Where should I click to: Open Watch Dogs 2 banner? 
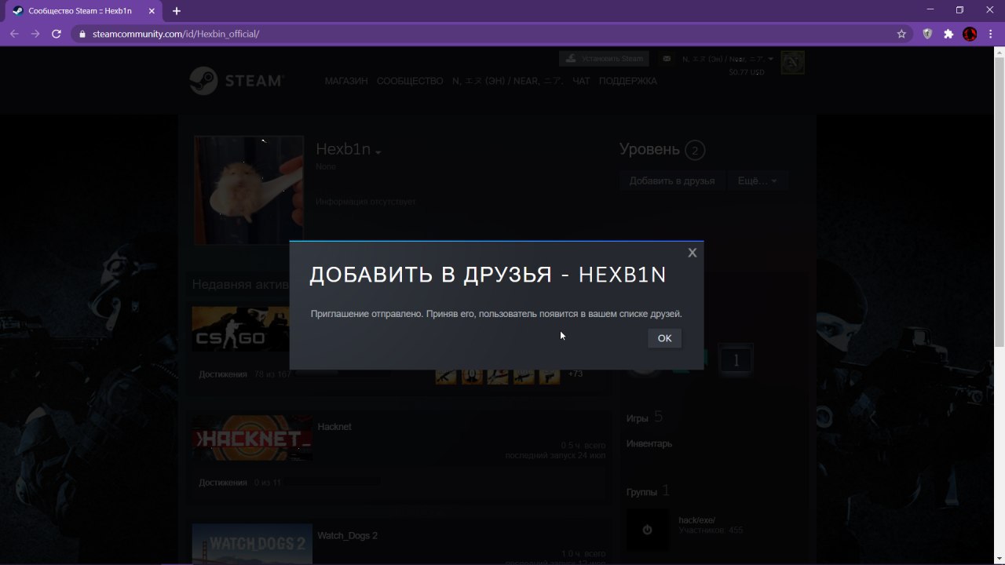click(x=252, y=544)
